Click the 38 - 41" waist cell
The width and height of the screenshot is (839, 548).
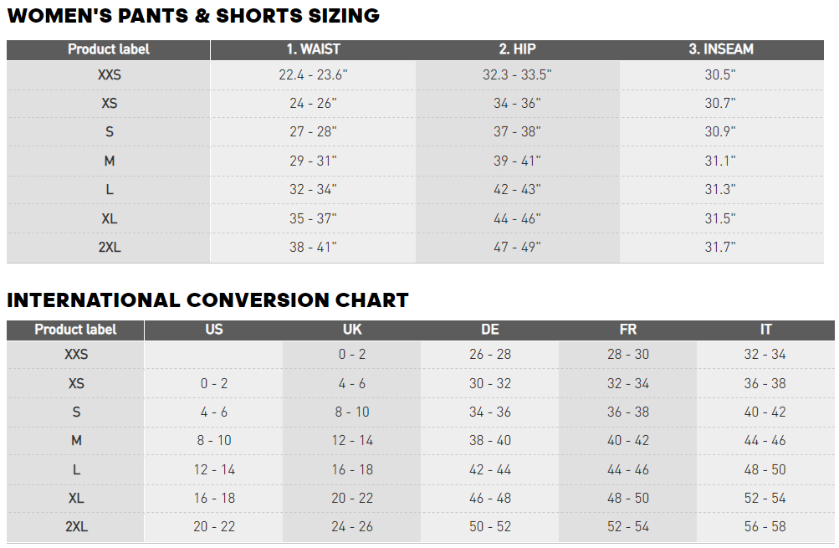tap(313, 248)
